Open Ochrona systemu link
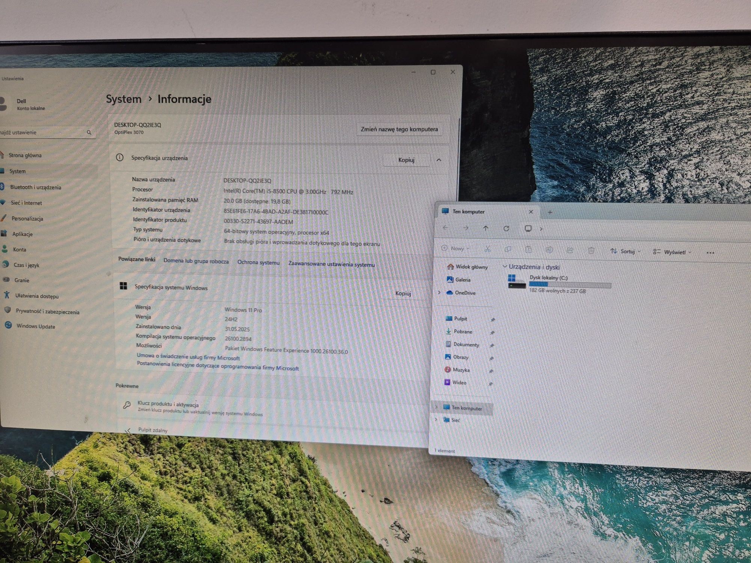The image size is (751, 563). pos(258,262)
